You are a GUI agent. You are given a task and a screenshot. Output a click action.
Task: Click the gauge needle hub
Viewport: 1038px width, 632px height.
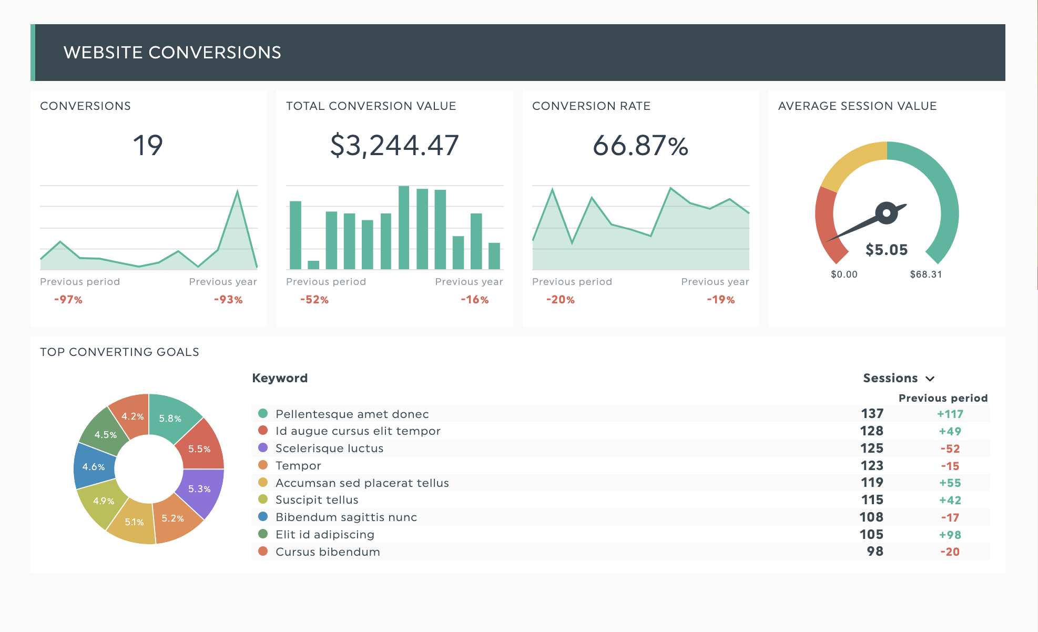tap(887, 213)
